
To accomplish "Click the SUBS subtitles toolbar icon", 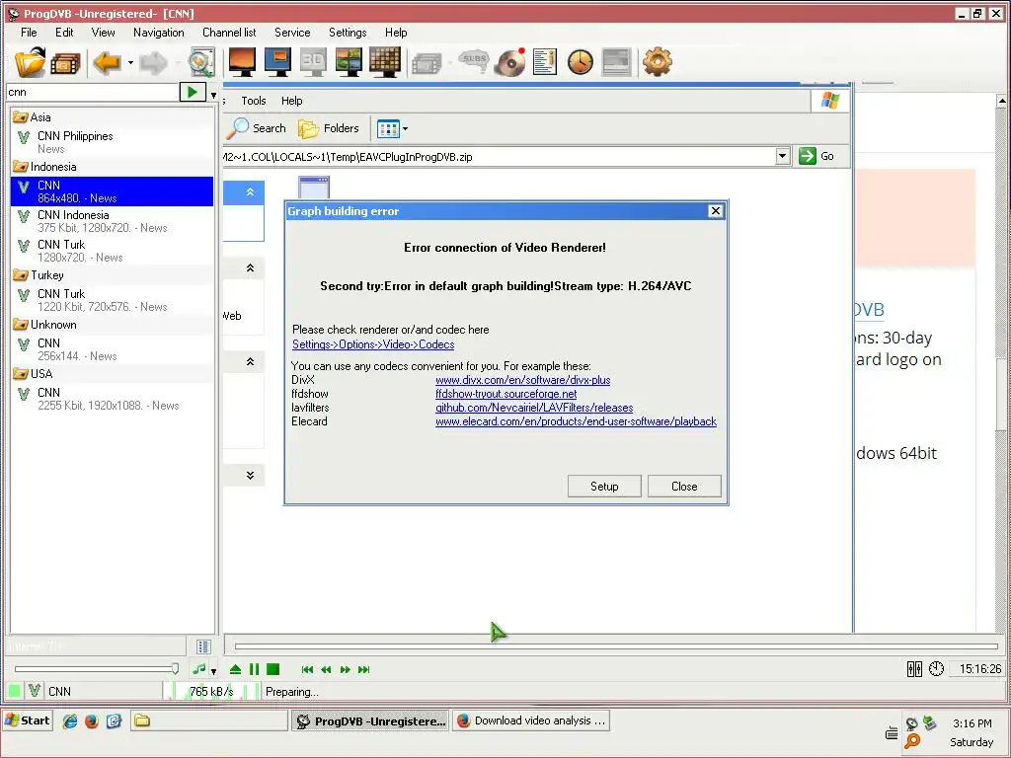I will (x=474, y=61).
